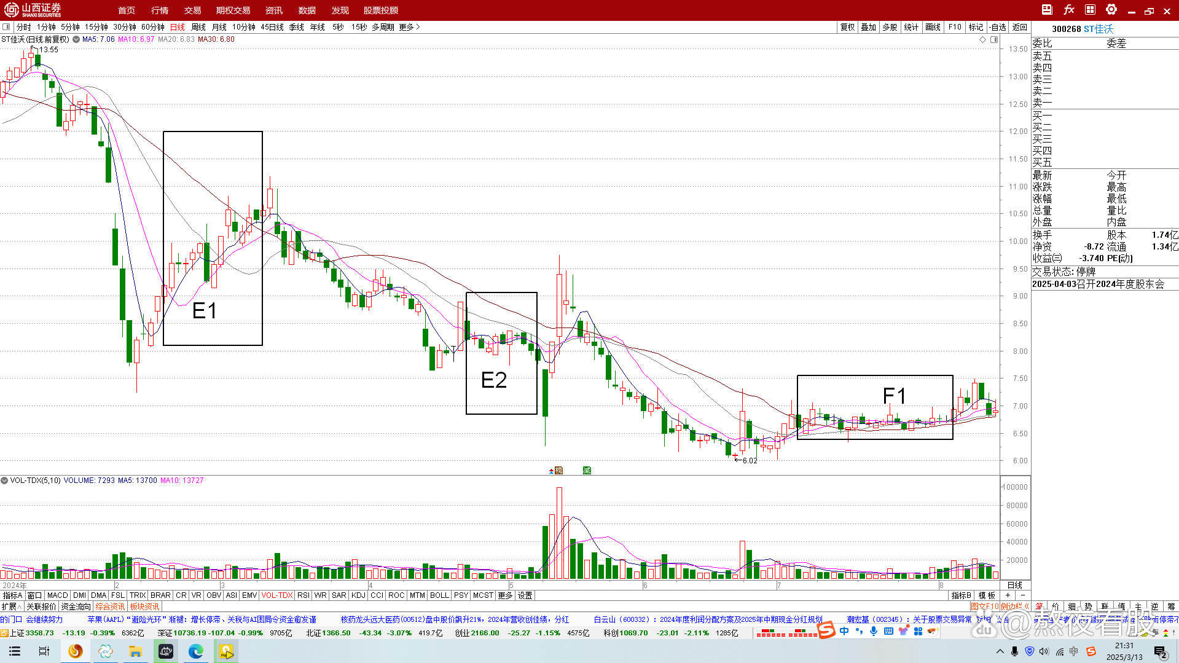Select the MACD indicator
Viewport: 1179px width, 663px height.
pyautogui.click(x=58, y=595)
